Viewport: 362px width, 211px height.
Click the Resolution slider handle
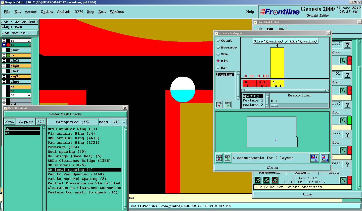pos(274,105)
